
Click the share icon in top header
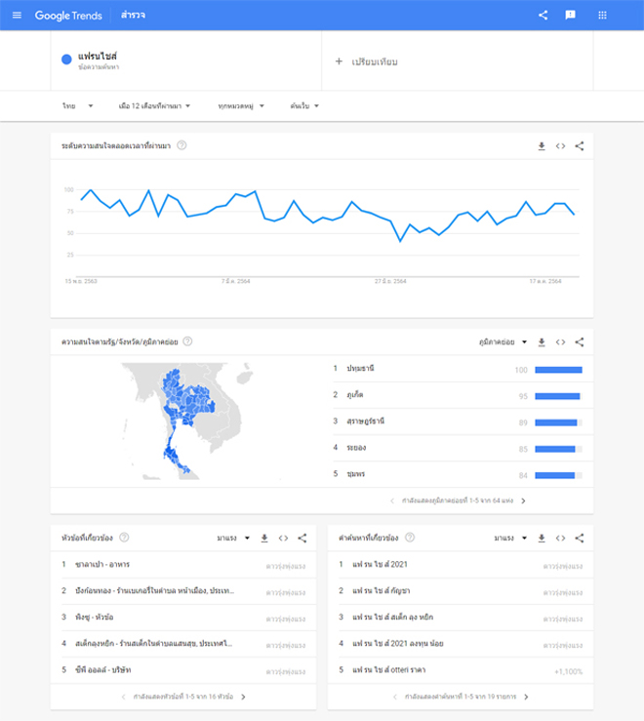[543, 16]
